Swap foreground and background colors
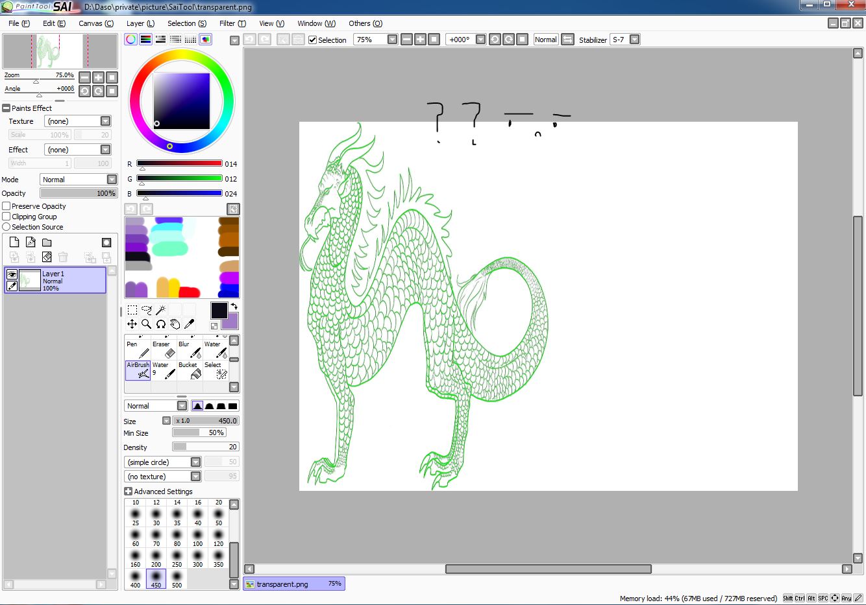This screenshot has height=605, width=866. click(x=234, y=306)
